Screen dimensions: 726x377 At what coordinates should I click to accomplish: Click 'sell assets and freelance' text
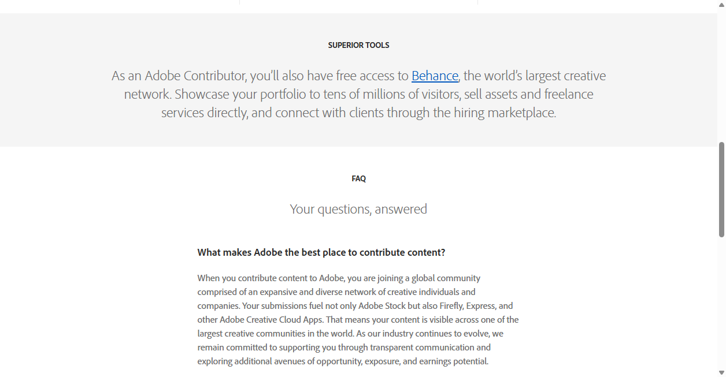point(536,94)
